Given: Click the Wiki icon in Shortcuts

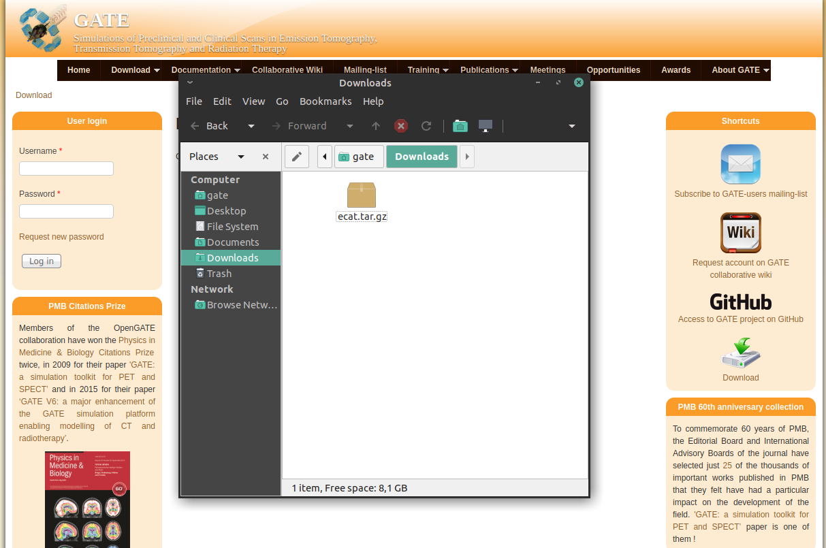Looking at the screenshot, I should [x=741, y=233].
